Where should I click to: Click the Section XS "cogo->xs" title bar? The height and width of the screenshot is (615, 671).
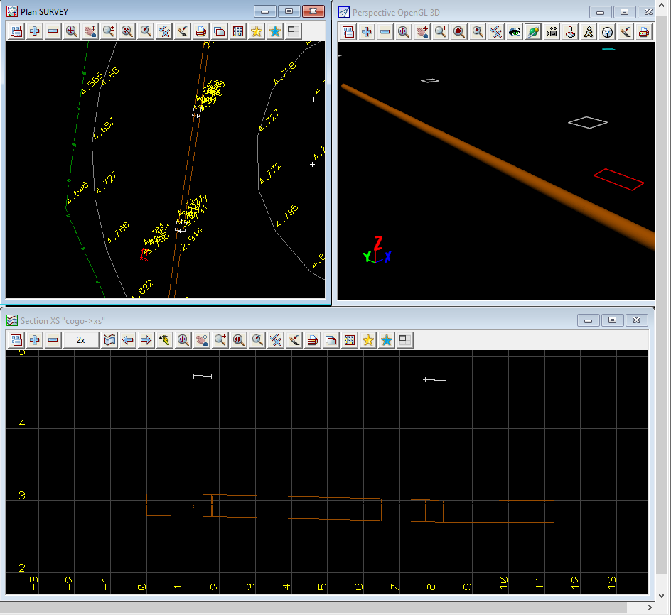click(284, 320)
